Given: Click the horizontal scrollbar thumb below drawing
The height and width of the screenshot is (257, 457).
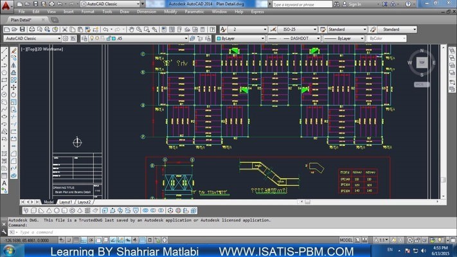Looking at the screenshot, I should (x=307, y=202).
